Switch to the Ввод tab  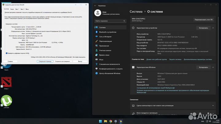click(27, 9)
